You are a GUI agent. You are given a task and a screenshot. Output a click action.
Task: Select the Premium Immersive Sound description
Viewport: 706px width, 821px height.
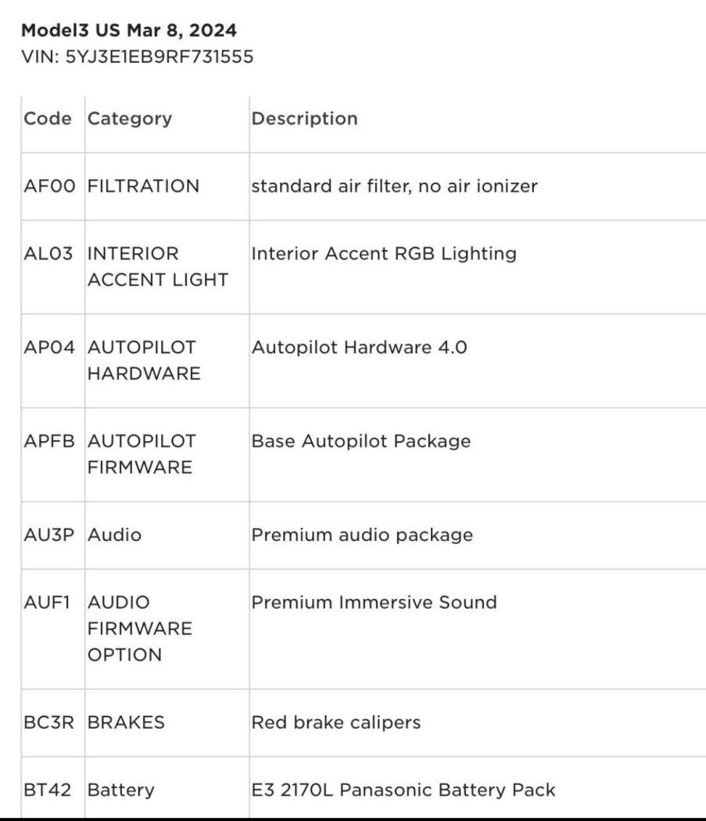pyautogui.click(x=373, y=603)
